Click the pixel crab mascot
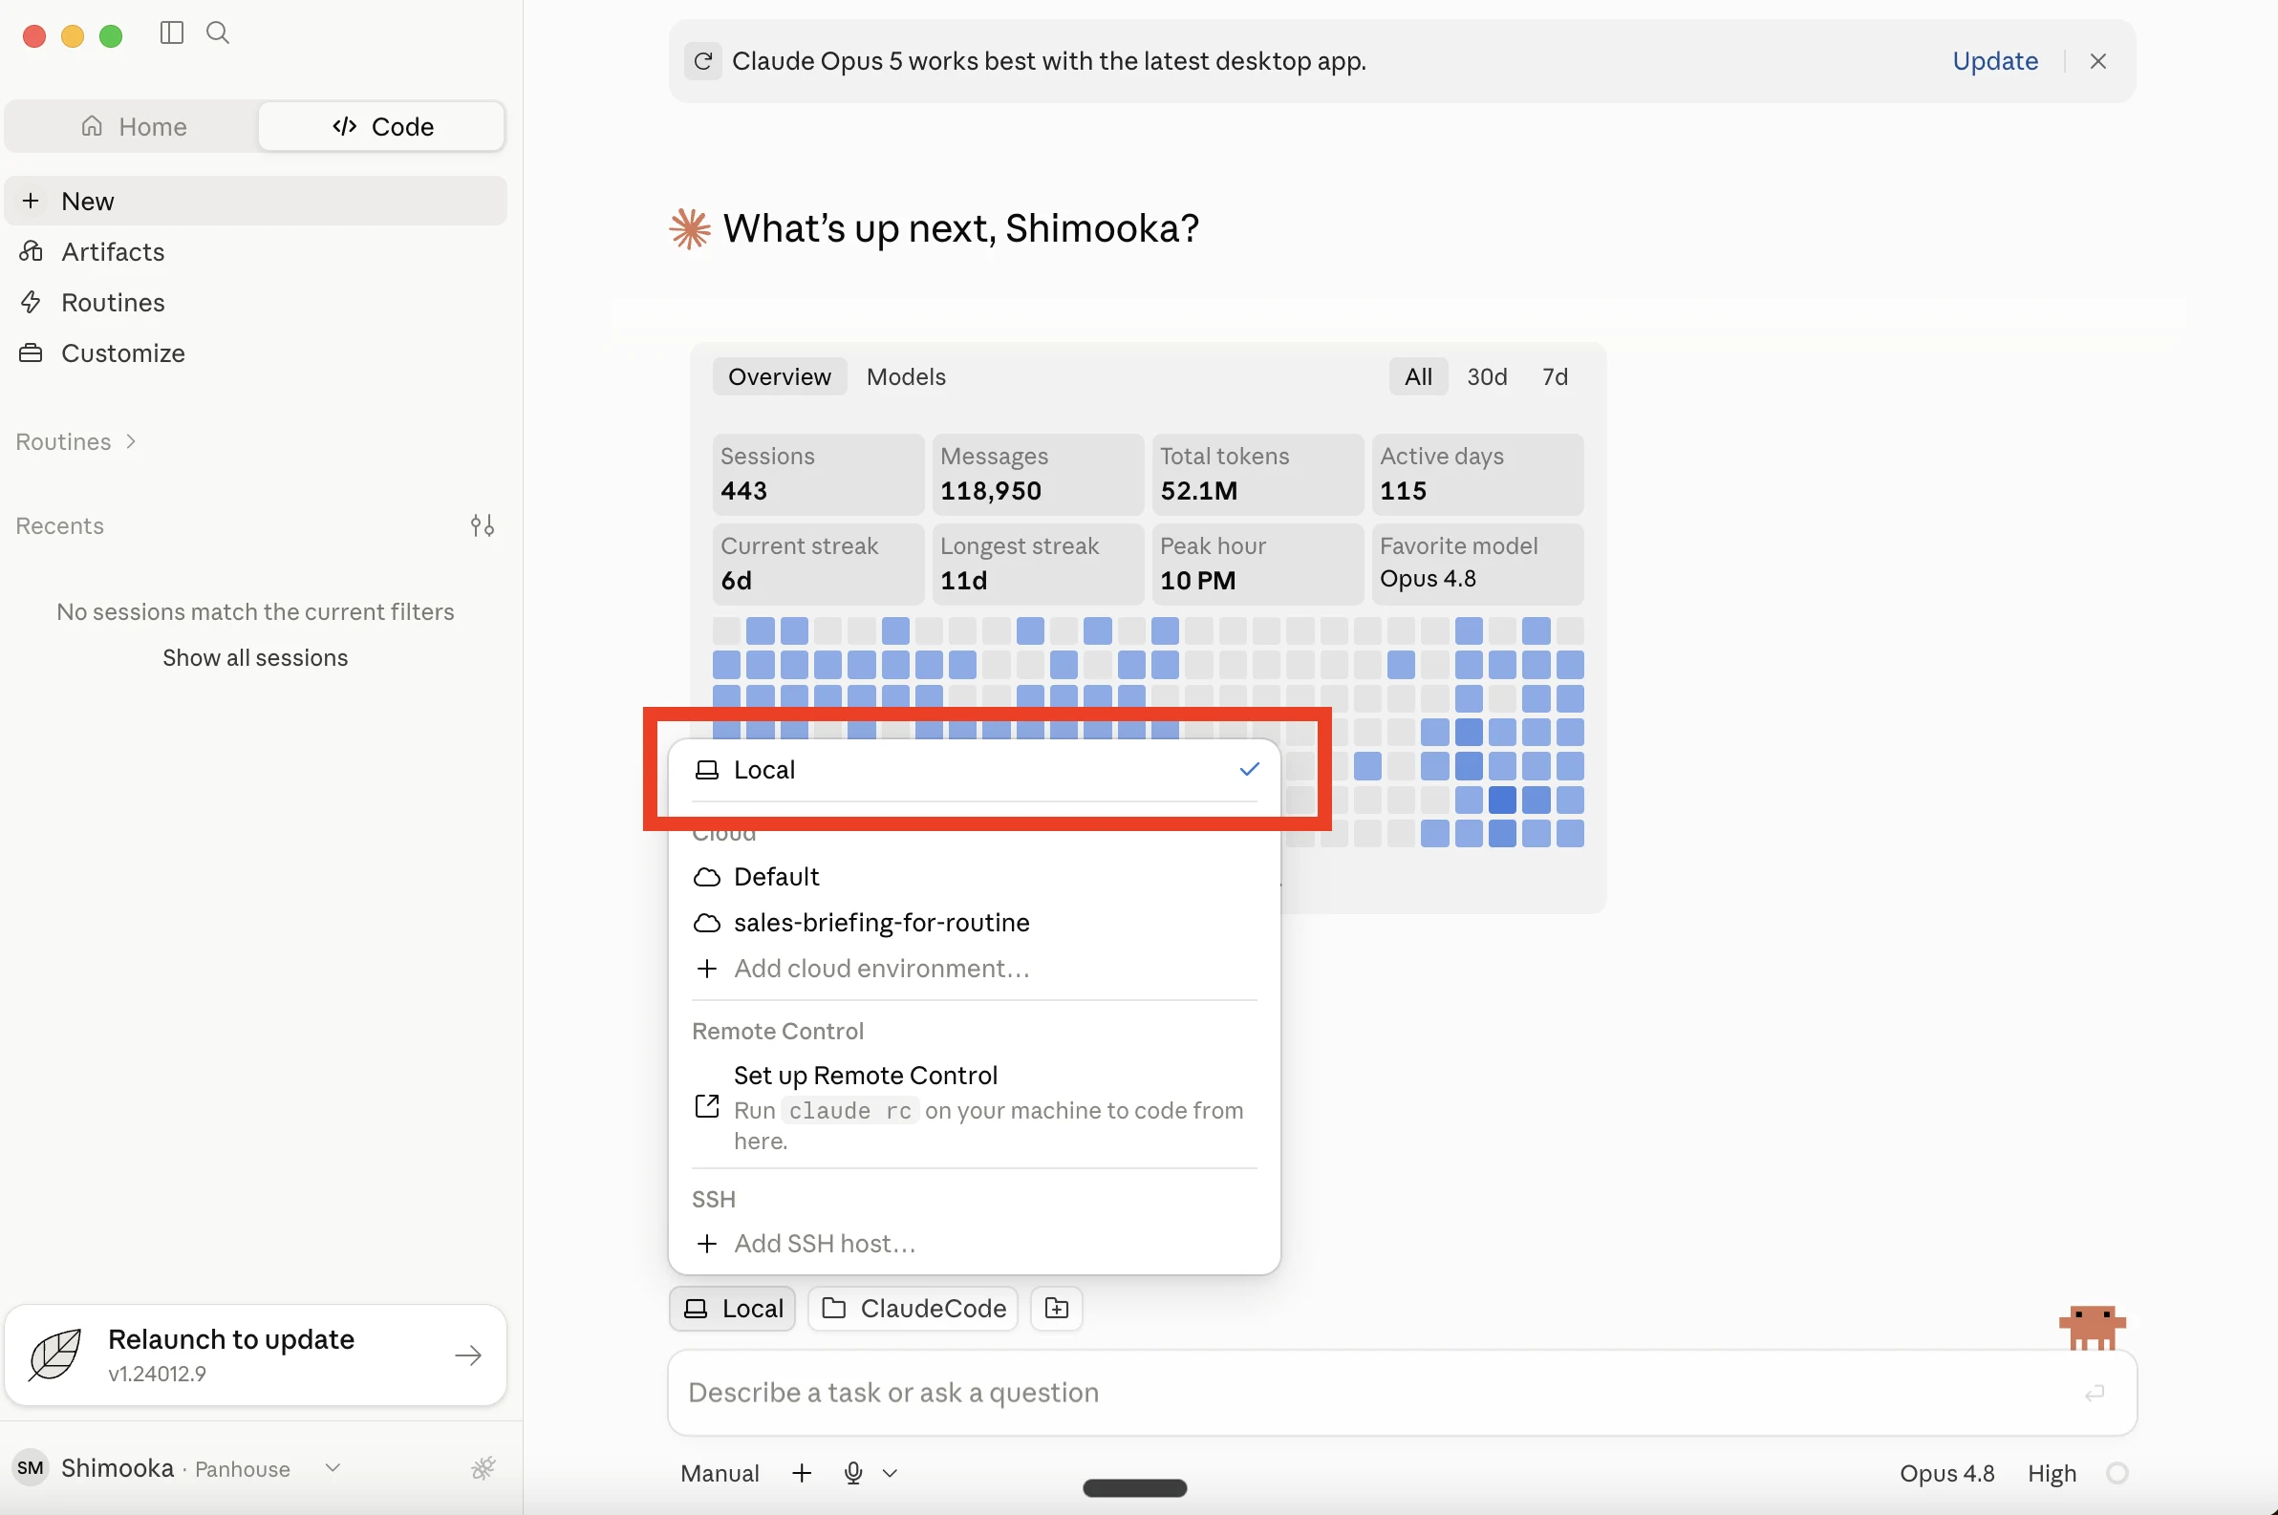The height and width of the screenshot is (1515, 2278). point(2092,1327)
